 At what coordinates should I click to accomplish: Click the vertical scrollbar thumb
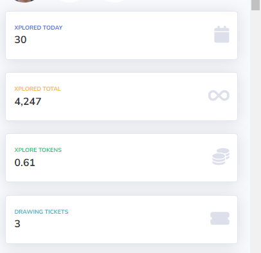click(x=255, y=5)
